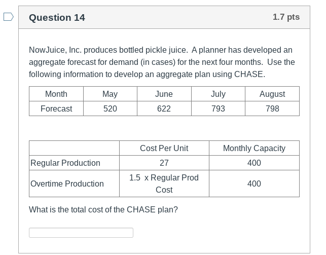Click the 1.7 pts label
Image resolution: width=326 pixels, height=255 pixels.
click(x=286, y=17)
